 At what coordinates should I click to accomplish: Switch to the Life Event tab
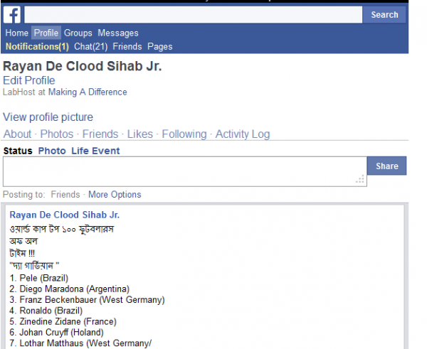95,151
